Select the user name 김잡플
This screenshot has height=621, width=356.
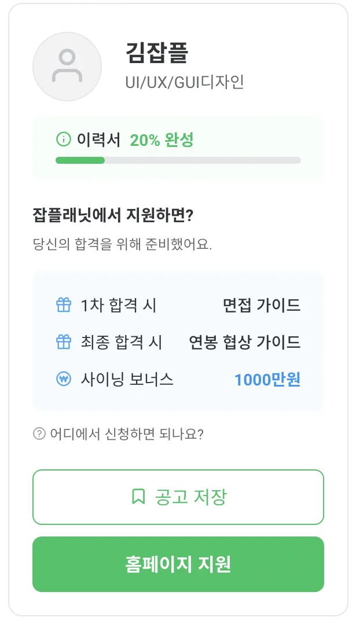click(156, 54)
